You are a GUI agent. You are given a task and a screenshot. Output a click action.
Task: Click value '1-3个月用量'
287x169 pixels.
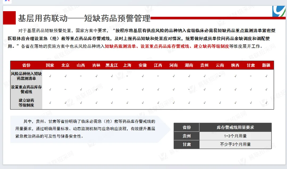pos(235,136)
